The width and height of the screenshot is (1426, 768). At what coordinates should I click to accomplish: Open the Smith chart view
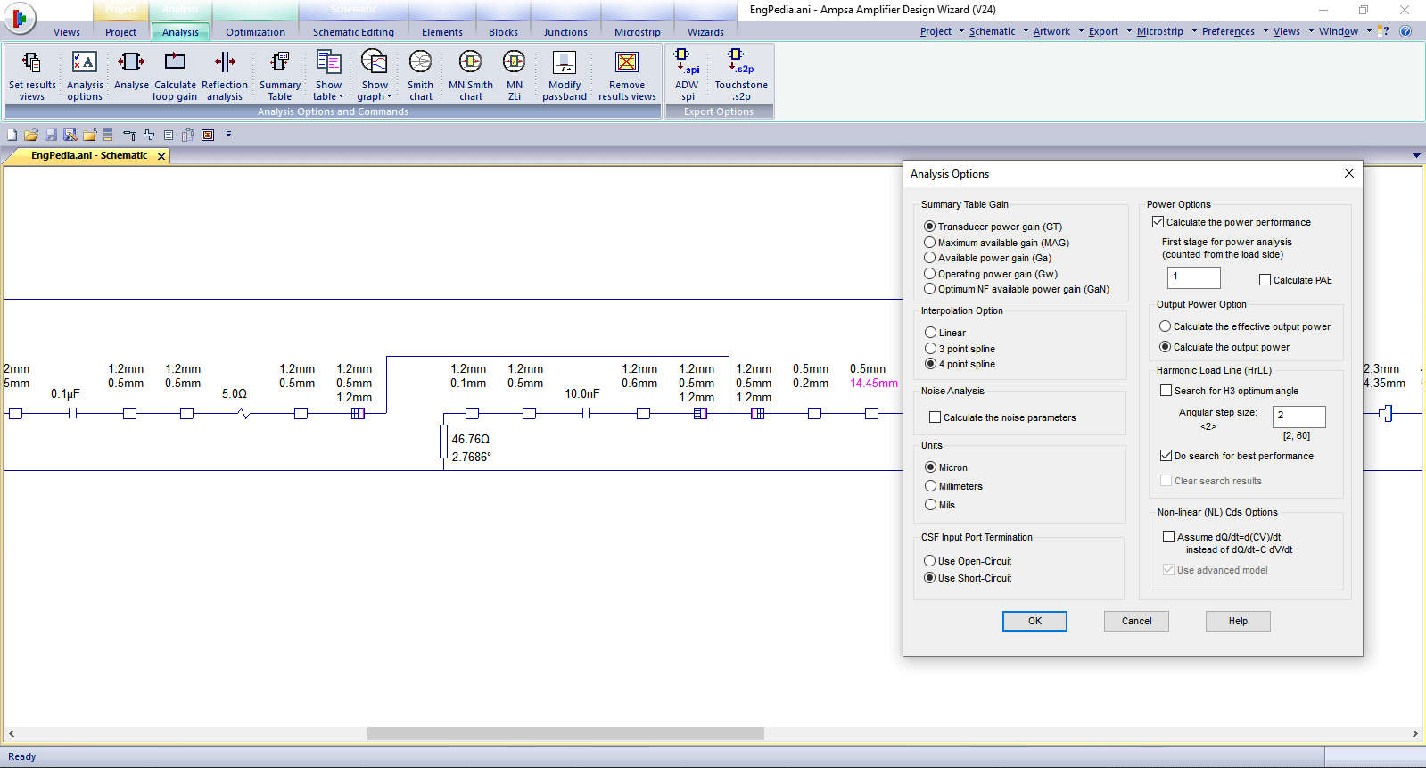click(x=420, y=74)
